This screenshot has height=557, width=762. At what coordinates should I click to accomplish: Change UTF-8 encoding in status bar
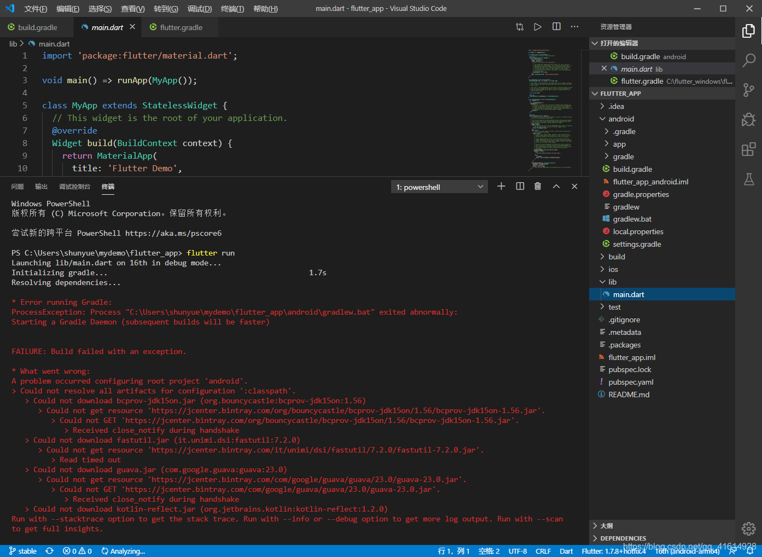pos(517,551)
